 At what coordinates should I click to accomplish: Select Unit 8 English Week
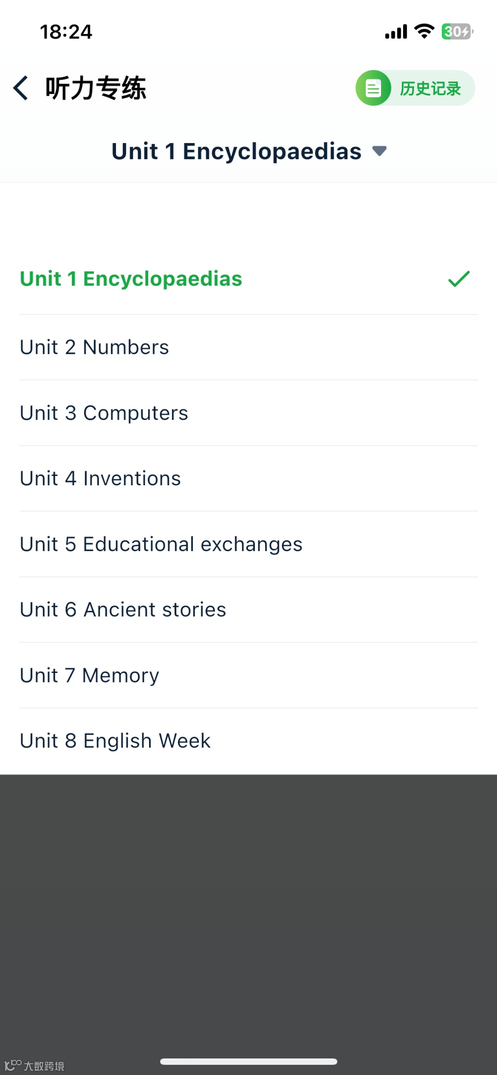point(115,741)
